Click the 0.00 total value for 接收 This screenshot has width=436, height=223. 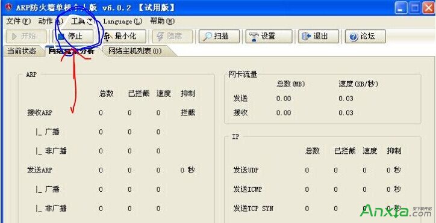(284, 113)
